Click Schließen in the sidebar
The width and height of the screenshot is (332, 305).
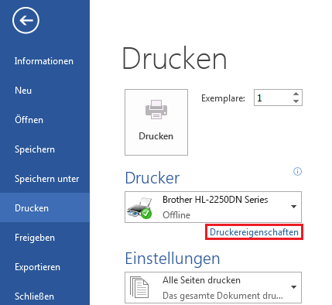pyautogui.click(x=34, y=296)
